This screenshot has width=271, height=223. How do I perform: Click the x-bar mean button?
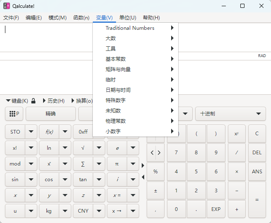pos(49,164)
